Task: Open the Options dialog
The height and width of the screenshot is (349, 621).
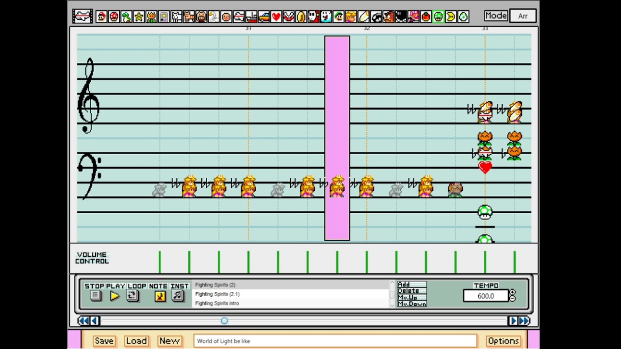Action: pos(503,341)
